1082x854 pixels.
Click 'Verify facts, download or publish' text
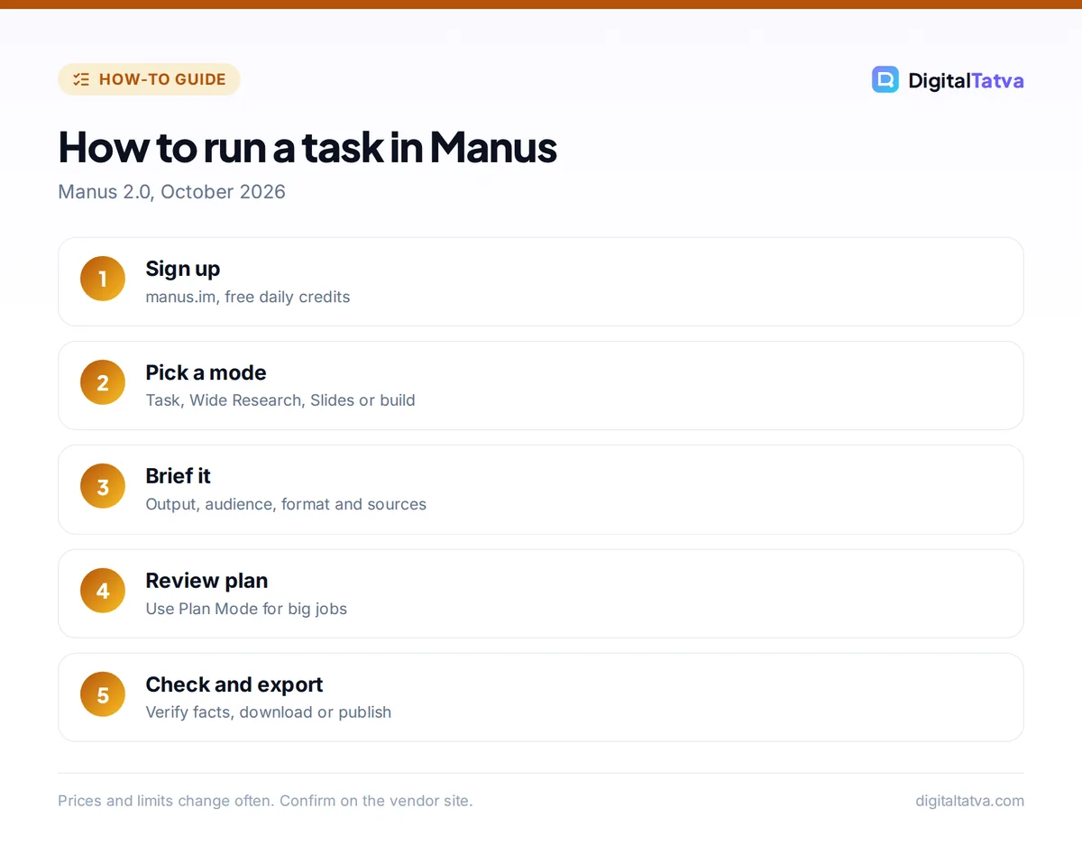[269, 712]
